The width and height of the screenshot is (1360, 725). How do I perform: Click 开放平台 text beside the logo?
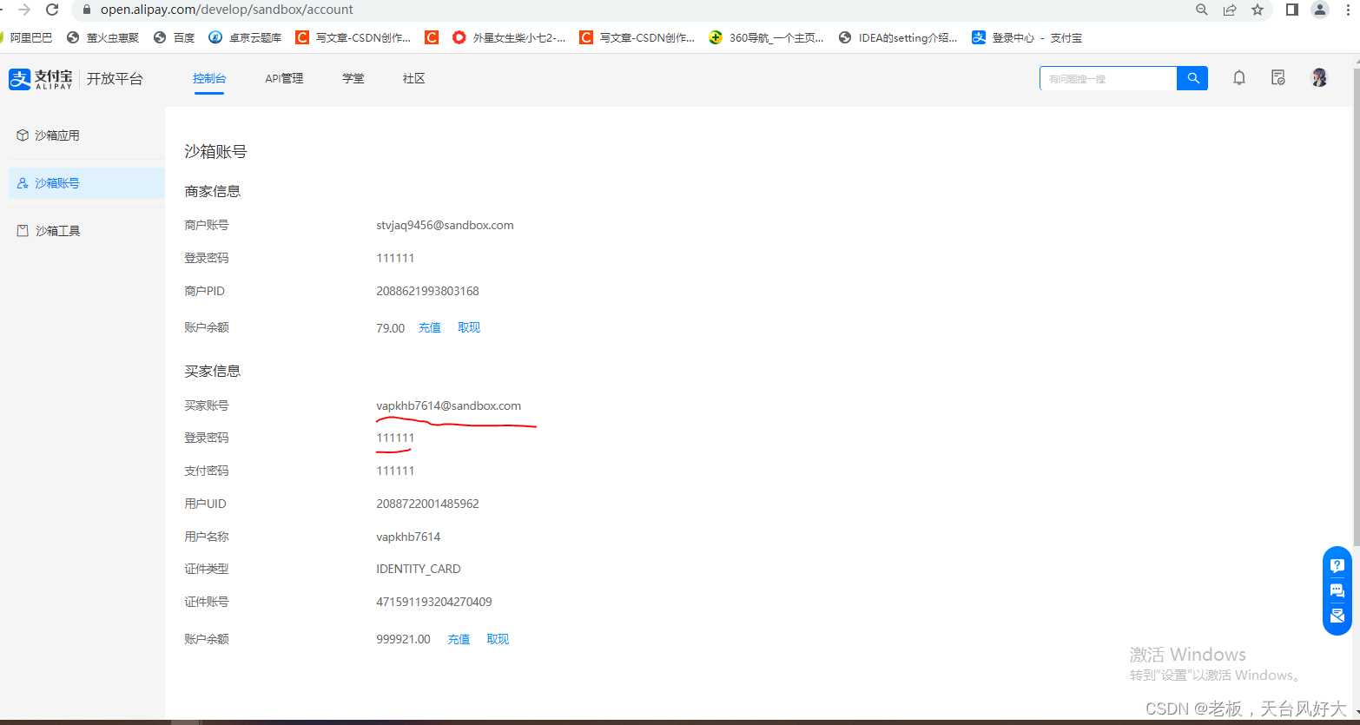pyautogui.click(x=115, y=79)
